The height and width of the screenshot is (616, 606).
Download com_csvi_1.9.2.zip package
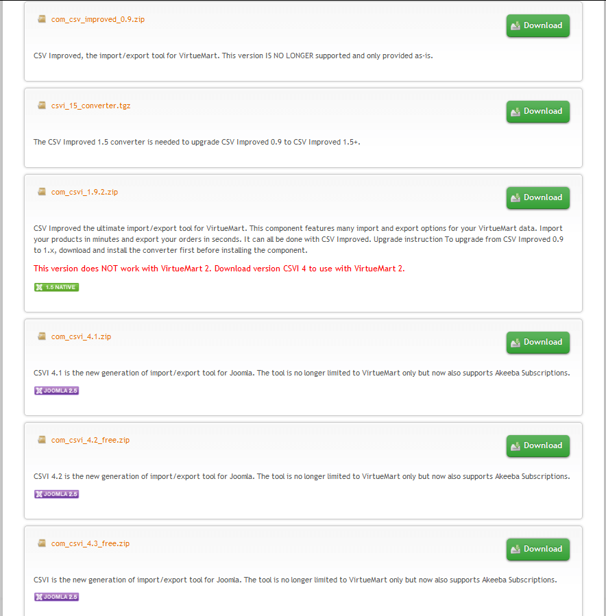pos(537,197)
